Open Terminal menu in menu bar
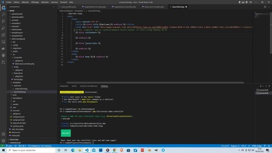The image size is (272, 153). click(x=63, y=2)
